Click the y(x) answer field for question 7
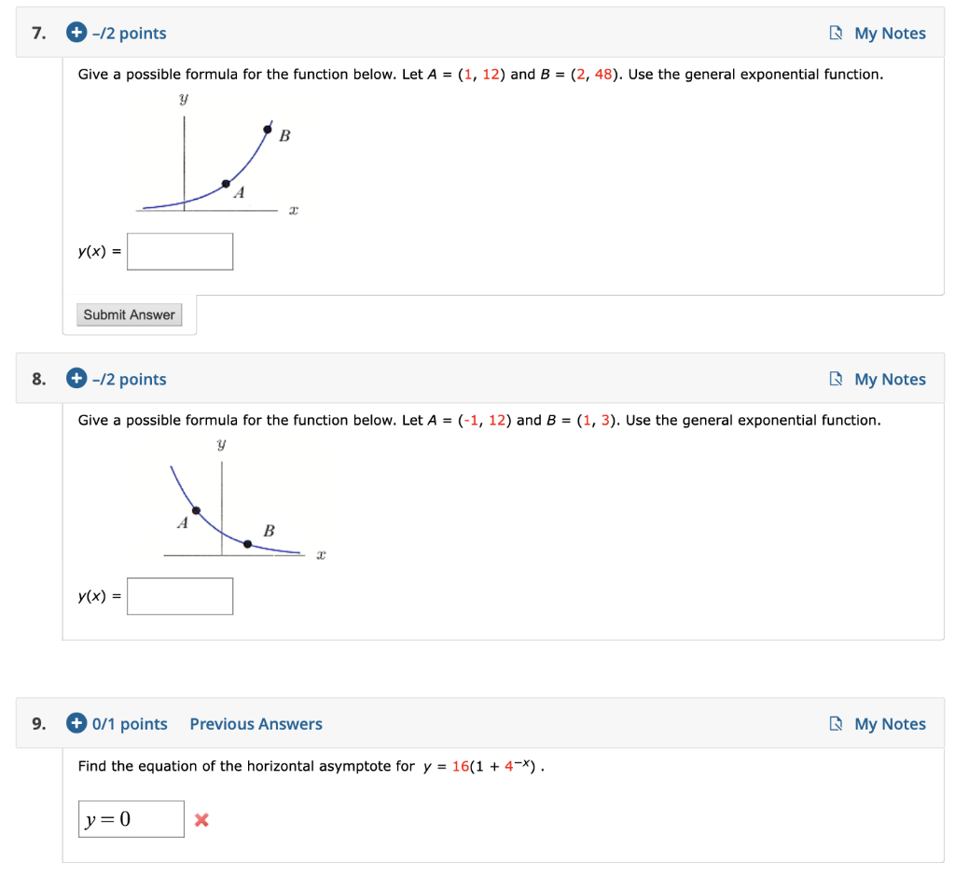 point(180,251)
